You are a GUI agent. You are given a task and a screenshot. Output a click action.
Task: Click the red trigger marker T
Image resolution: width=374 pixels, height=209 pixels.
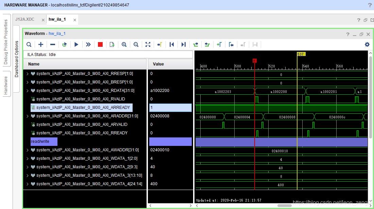(x=255, y=61)
